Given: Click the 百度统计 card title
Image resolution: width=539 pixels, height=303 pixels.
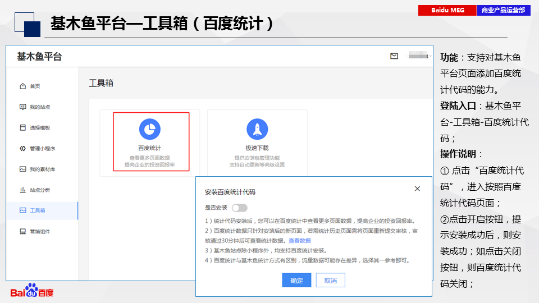Looking at the screenshot, I should [x=149, y=148].
